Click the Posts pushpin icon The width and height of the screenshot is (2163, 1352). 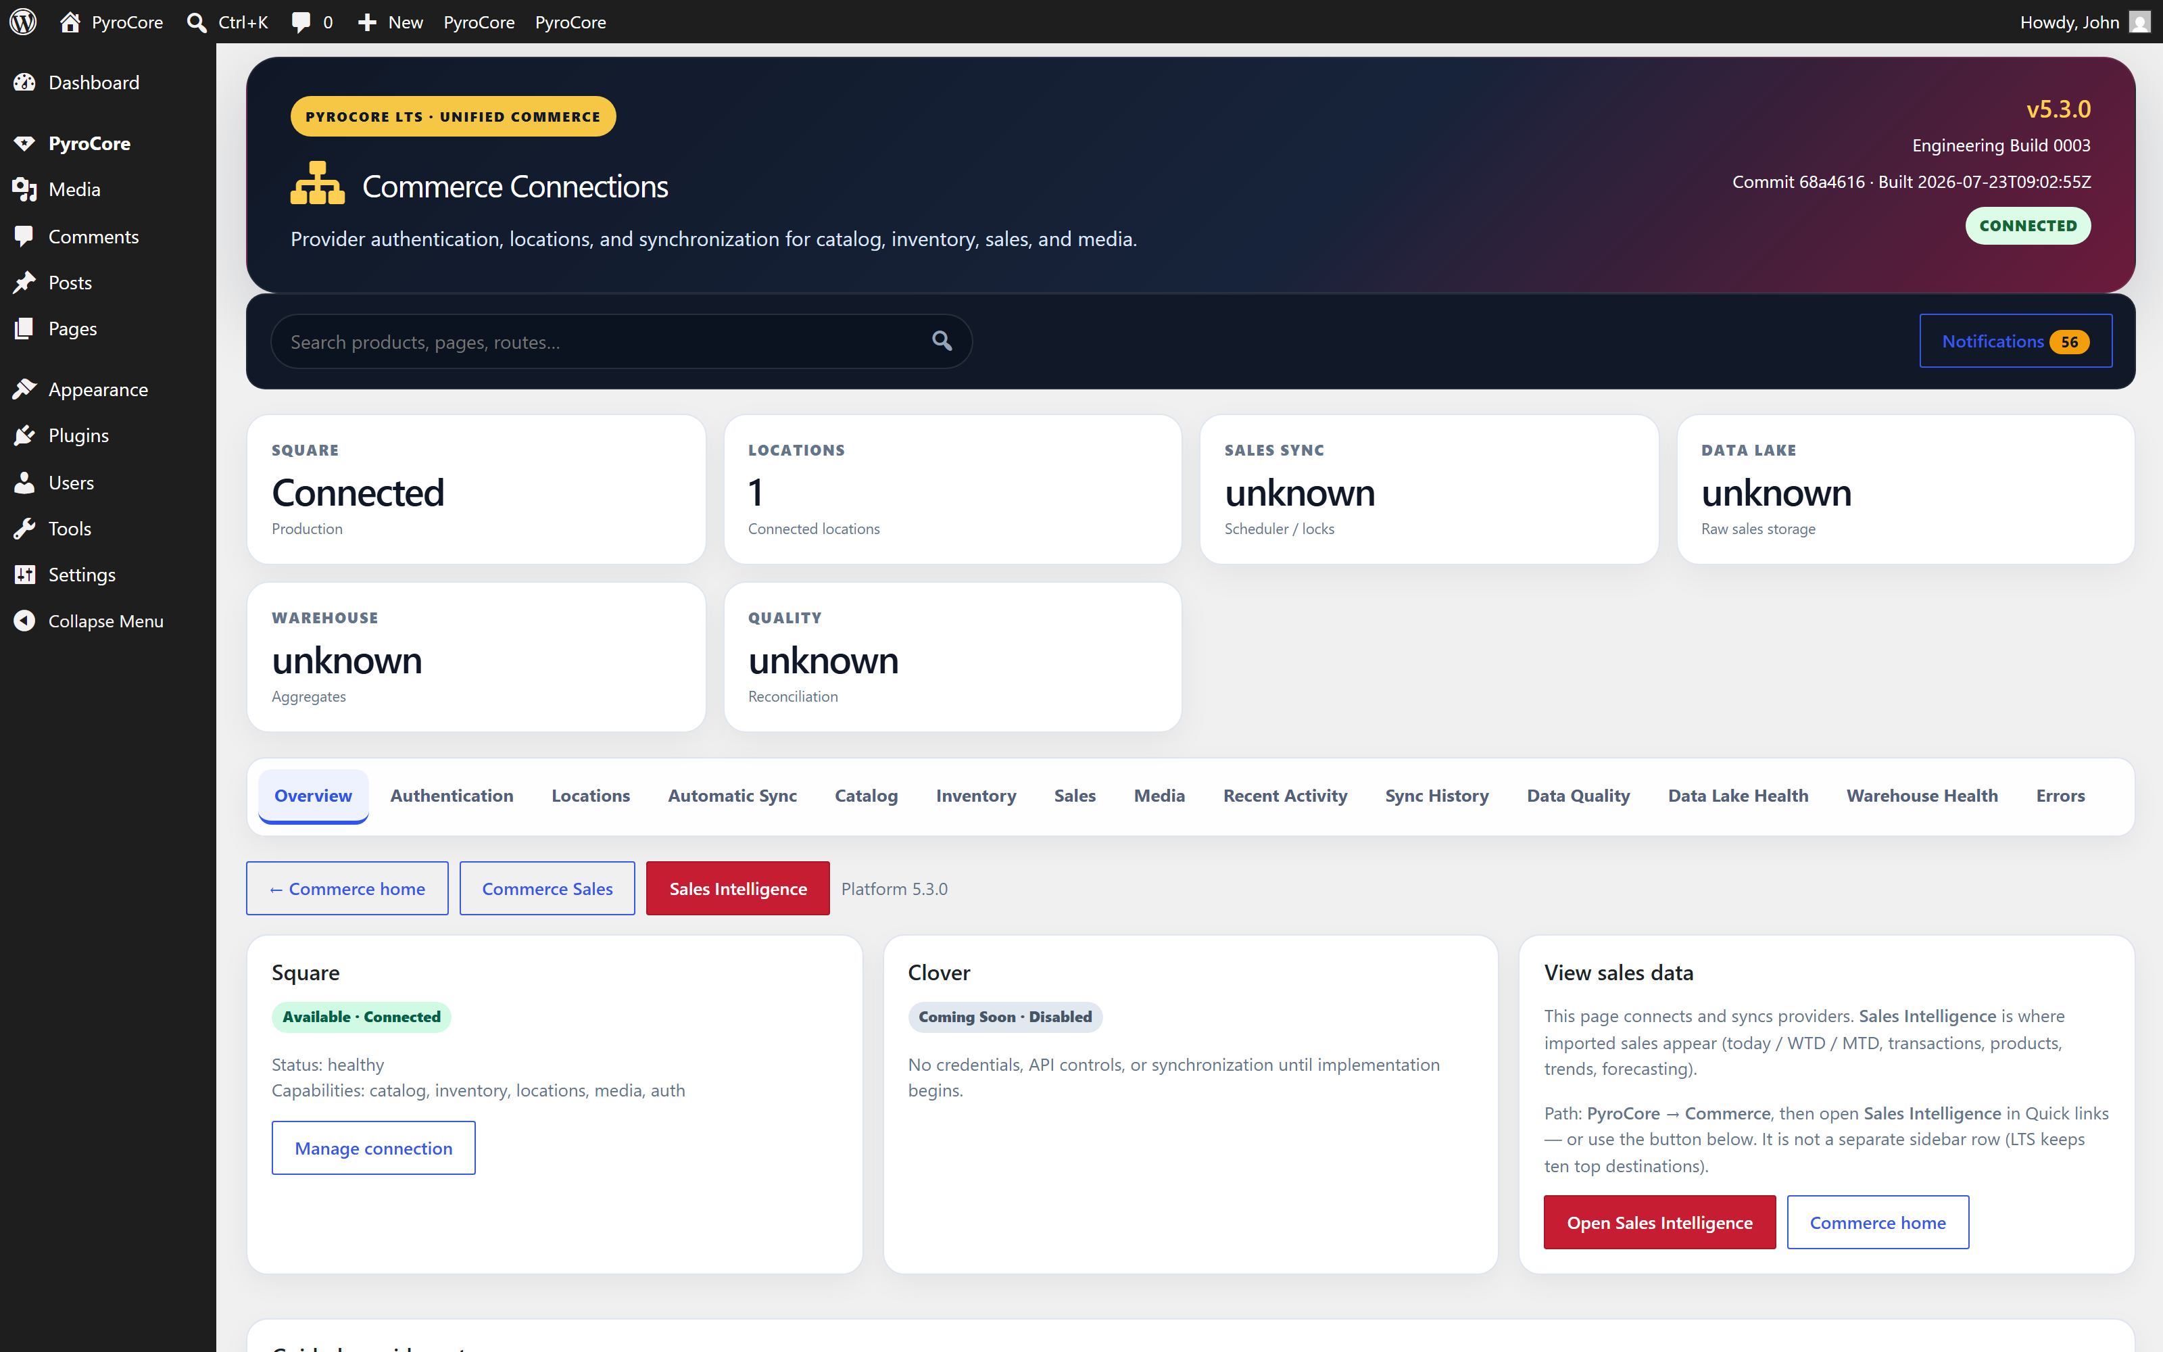point(25,283)
